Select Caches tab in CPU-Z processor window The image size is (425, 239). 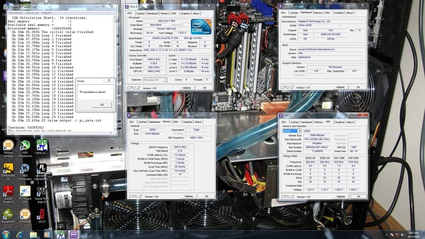click(x=140, y=13)
